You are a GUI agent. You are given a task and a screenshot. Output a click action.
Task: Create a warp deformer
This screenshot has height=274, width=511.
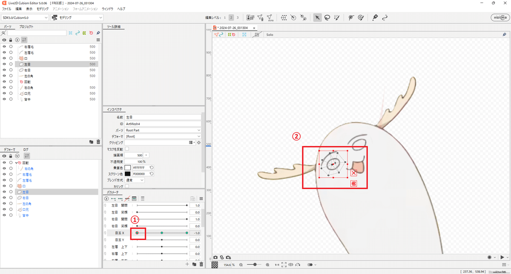click(x=284, y=17)
